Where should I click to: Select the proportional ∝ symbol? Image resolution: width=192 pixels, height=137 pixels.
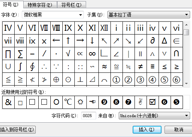[x=80, y=54]
